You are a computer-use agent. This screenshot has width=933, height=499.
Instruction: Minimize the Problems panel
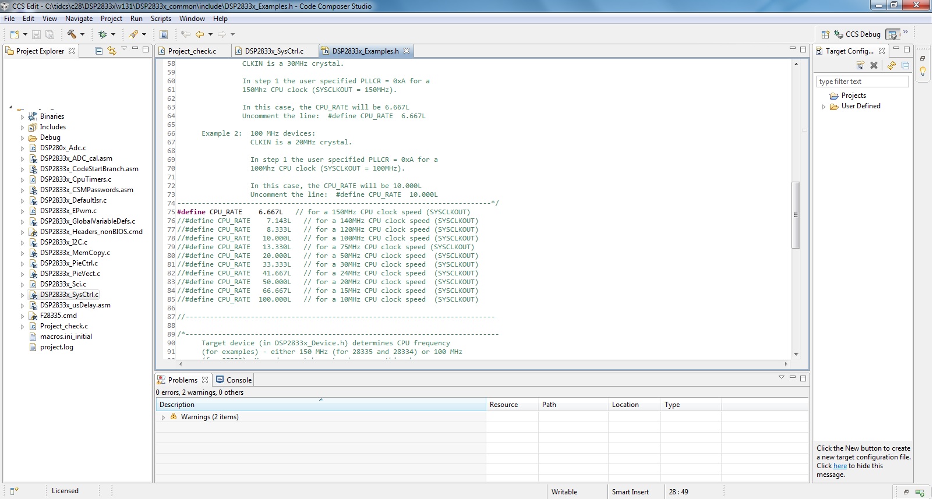click(792, 378)
